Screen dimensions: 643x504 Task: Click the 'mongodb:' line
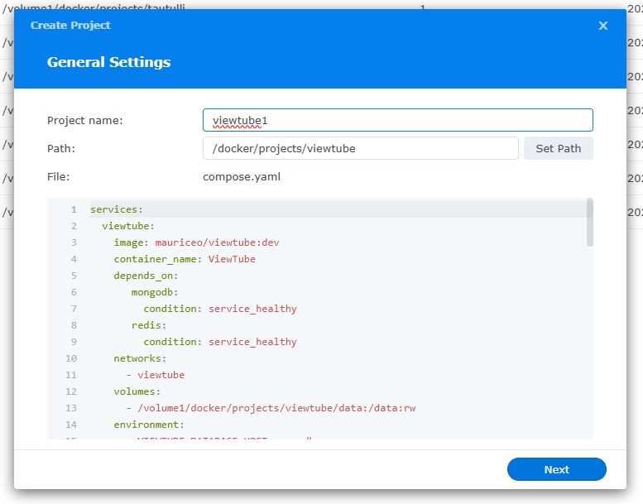(155, 292)
